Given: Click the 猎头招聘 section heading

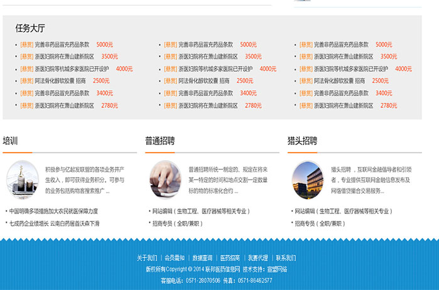Looking at the screenshot, I should (302, 141).
